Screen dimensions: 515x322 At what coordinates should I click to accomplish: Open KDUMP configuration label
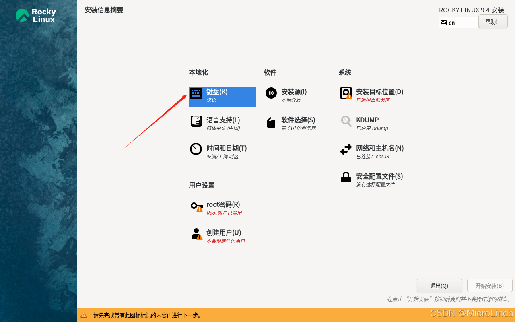coord(367,120)
